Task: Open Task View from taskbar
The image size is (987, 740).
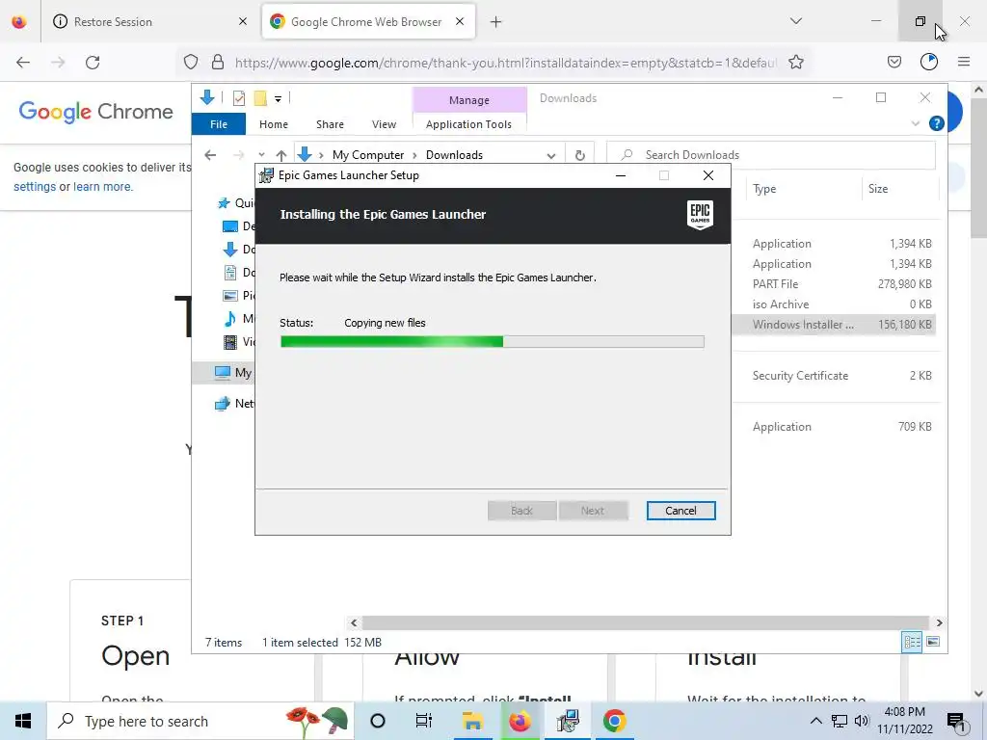Action: click(424, 721)
